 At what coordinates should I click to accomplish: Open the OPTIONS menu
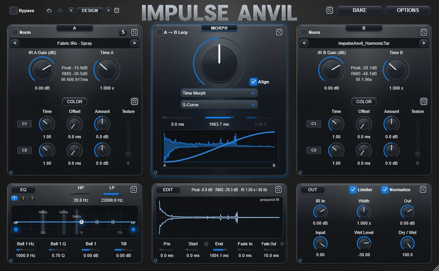point(408,11)
